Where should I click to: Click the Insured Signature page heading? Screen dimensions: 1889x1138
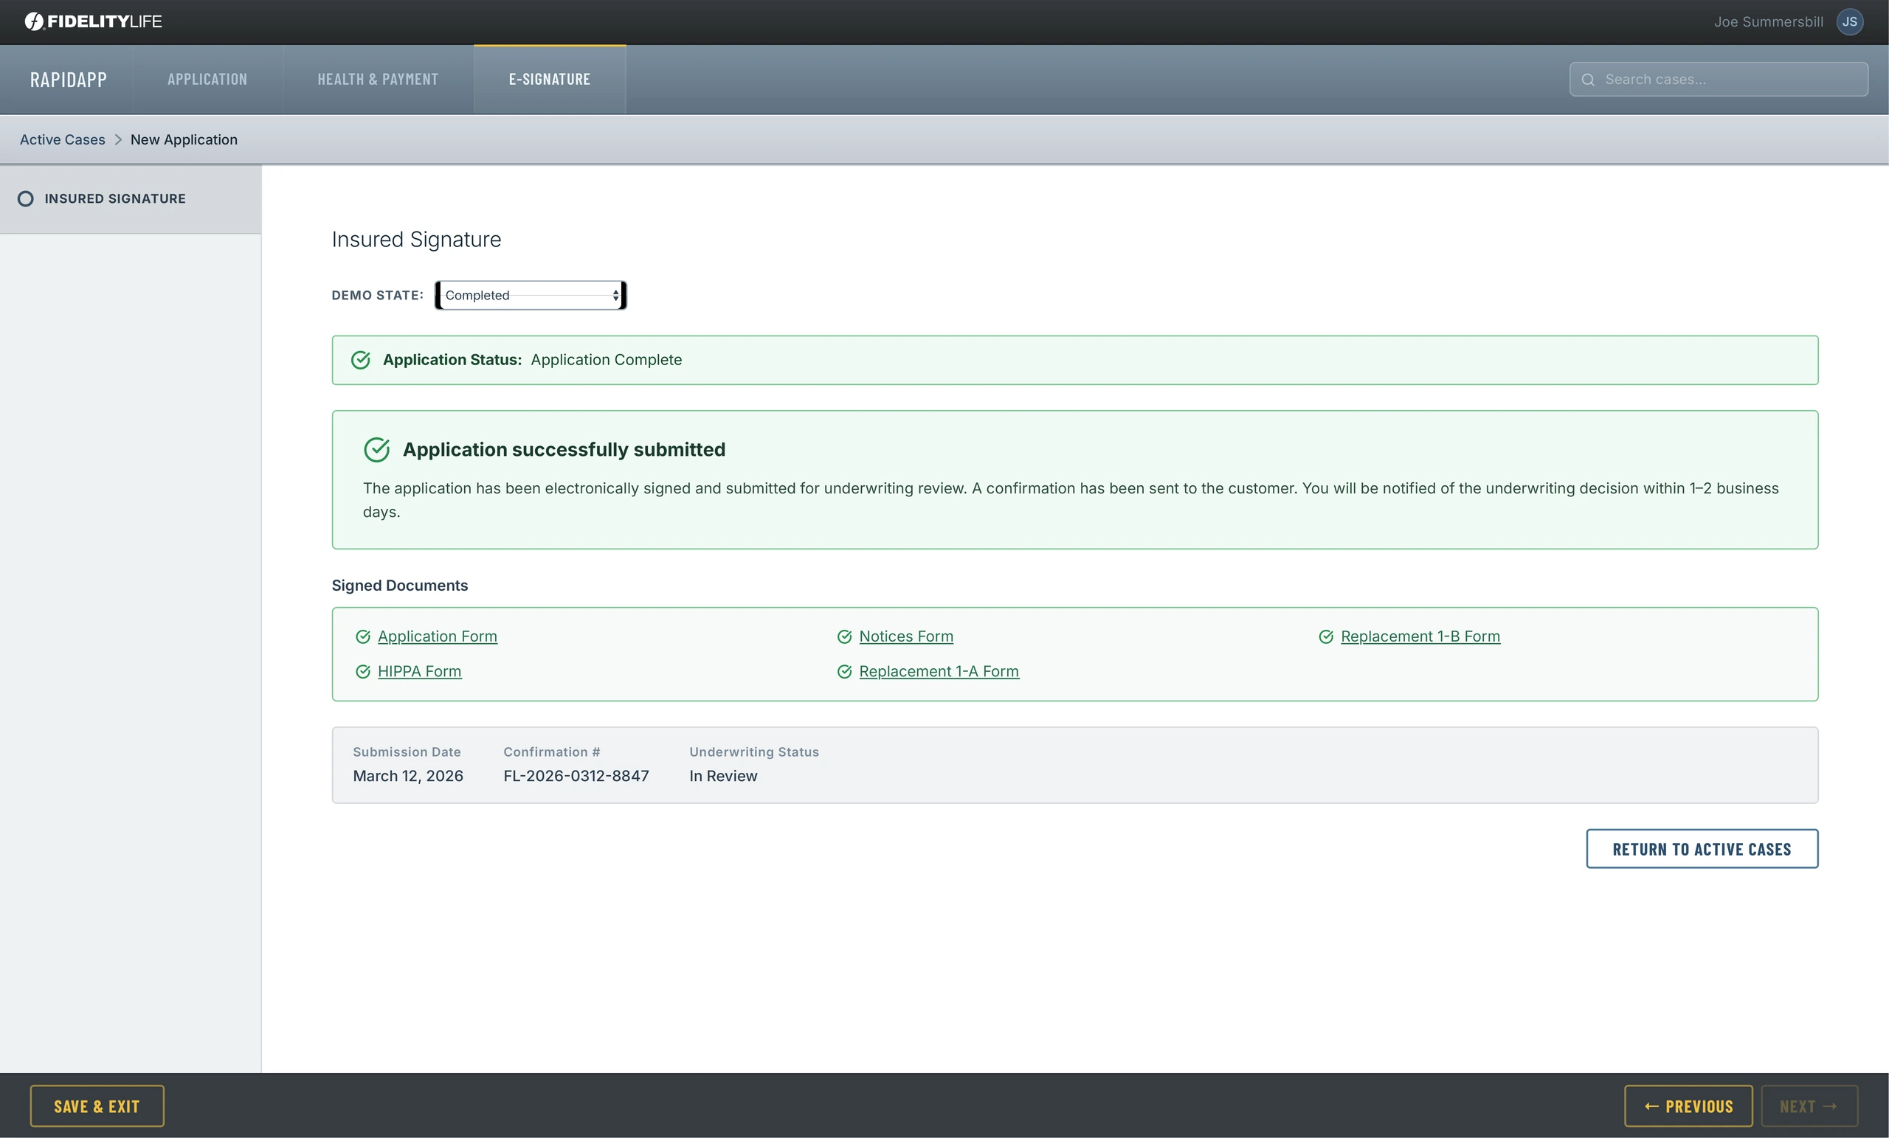416,240
